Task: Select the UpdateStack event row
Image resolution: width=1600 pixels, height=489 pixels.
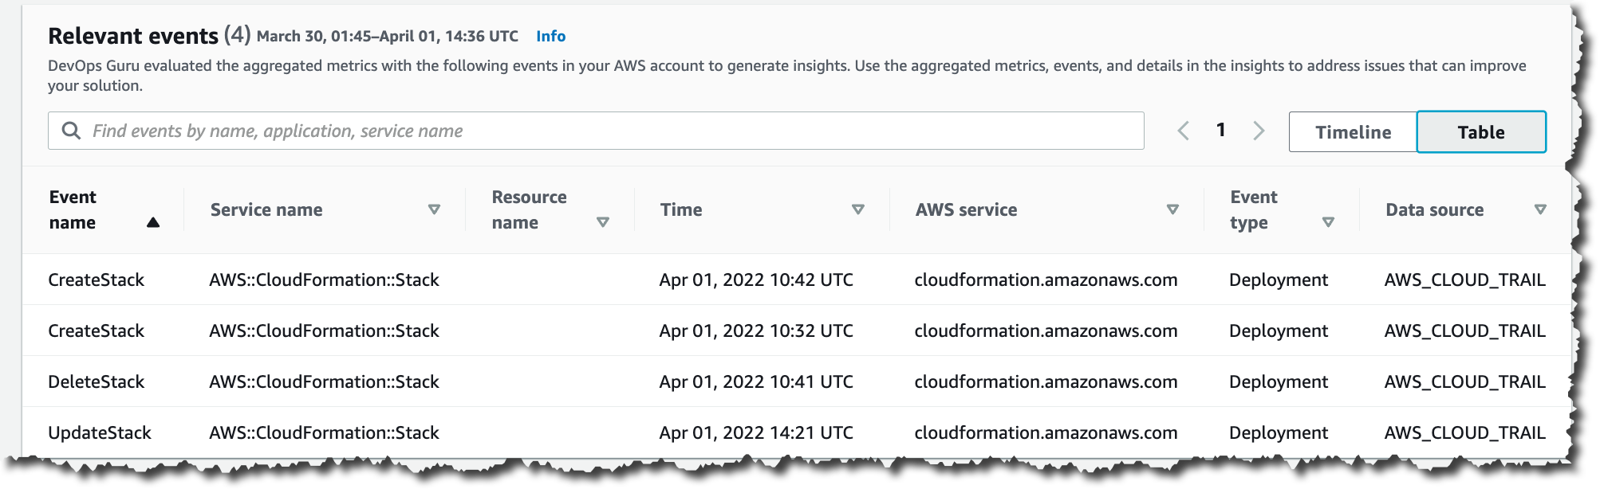Action: tap(100, 432)
